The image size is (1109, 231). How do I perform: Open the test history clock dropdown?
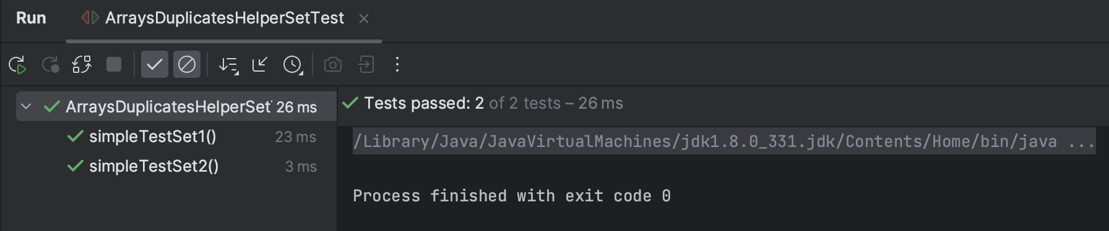coord(293,64)
